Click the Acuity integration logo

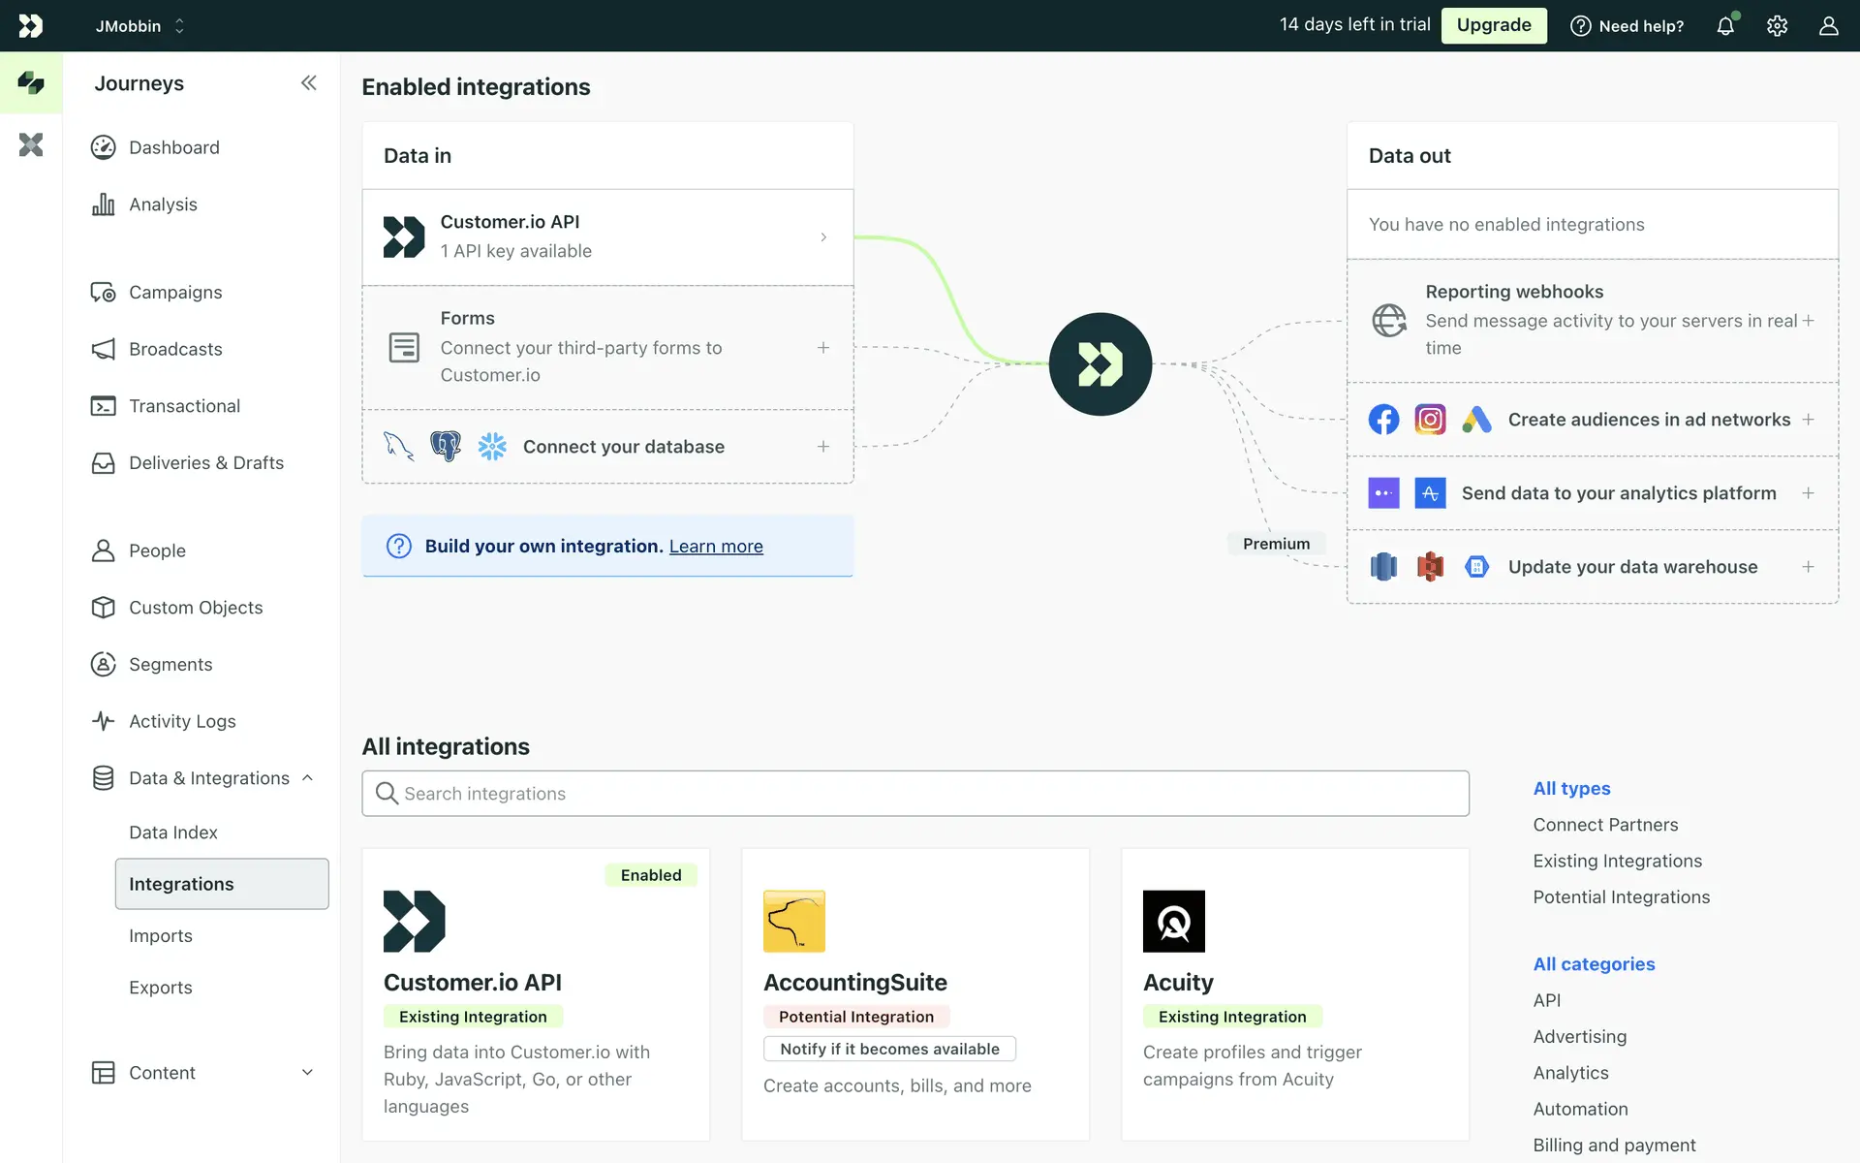tap(1173, 921)
